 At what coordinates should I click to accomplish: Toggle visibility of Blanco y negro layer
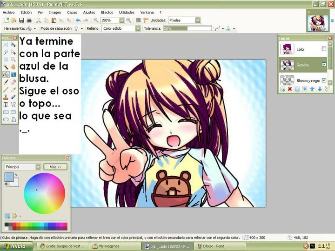pyautogui.click(x=324, y=80)
